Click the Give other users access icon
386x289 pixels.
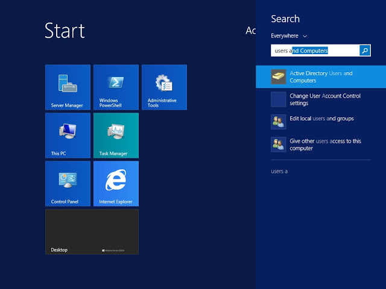click(278, 144)
